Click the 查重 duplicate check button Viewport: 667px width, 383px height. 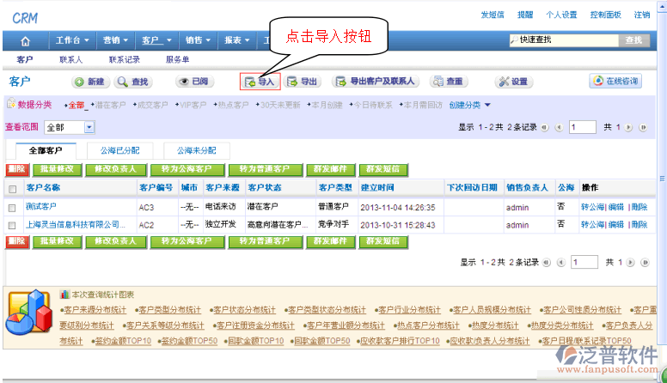[x=447, y=82]
